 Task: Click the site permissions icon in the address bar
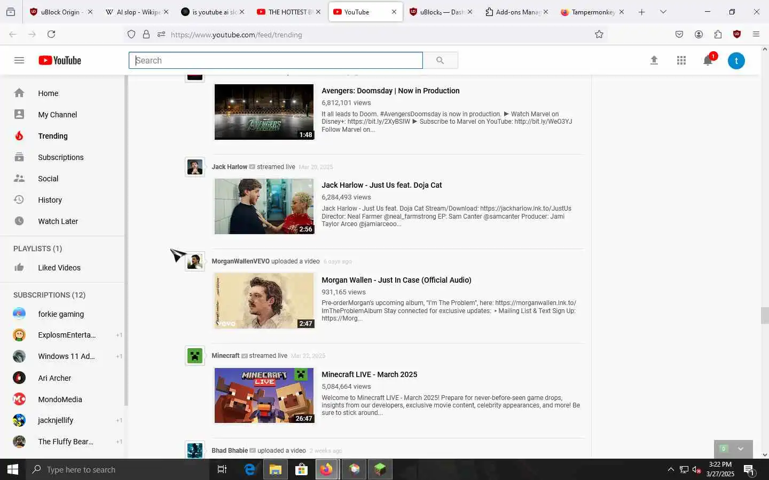[161, 34]
